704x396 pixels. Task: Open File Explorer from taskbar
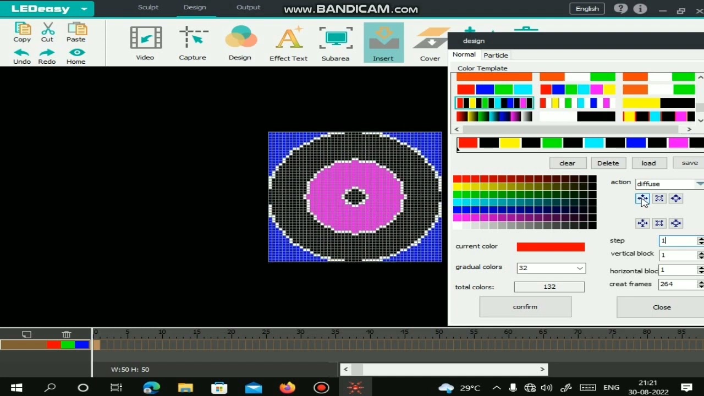[x=185, y=388]
